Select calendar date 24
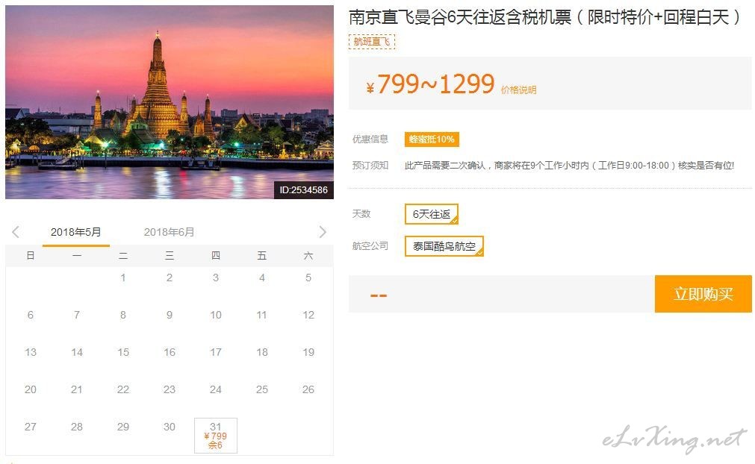The height and width of the screenshot is (464, 755). tap(216, 389)
